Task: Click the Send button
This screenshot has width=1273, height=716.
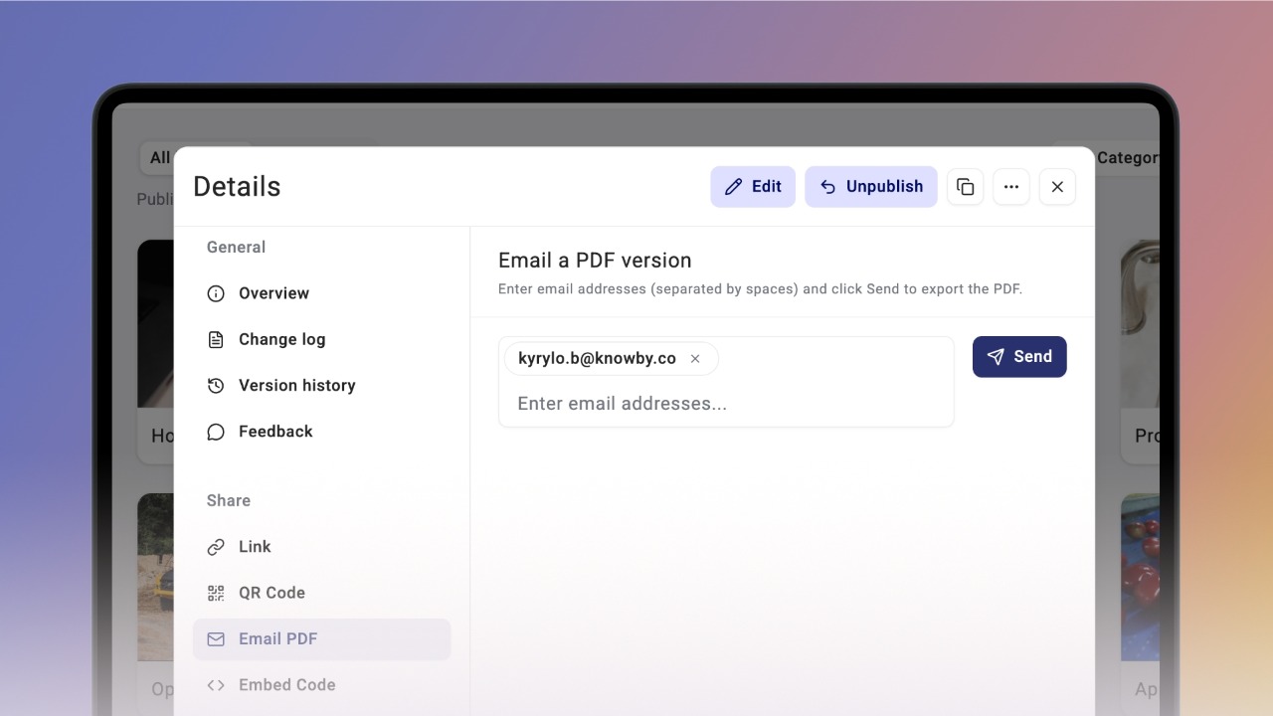Action: 1019,357
